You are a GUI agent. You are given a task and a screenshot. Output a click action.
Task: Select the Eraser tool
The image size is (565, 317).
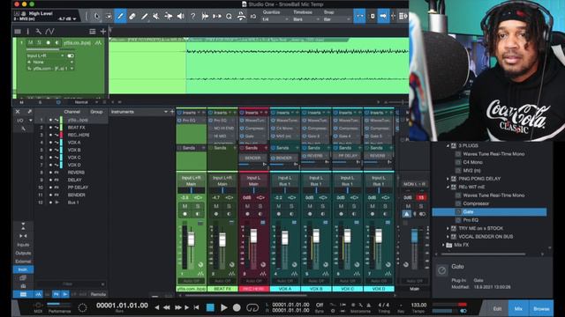pyautogui.click(x=132, y=16)
